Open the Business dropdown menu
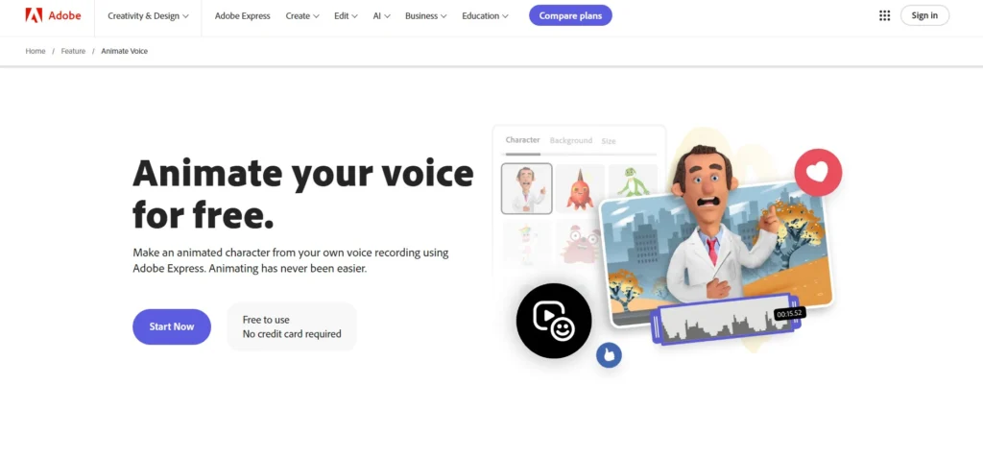The image size is (983, 458). [425, 15]
